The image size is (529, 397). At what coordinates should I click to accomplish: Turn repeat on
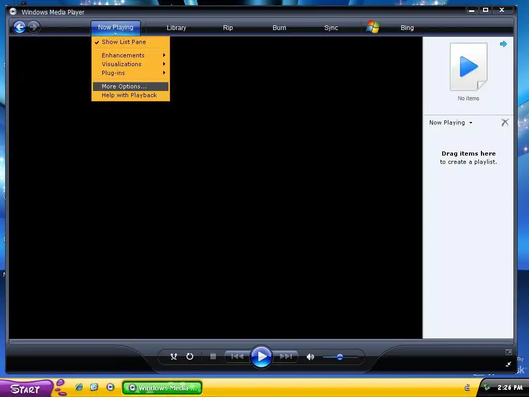click(190, 357)
